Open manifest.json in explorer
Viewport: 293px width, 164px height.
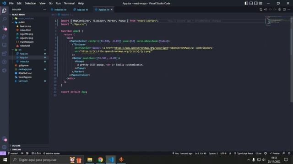pos(27,42)
